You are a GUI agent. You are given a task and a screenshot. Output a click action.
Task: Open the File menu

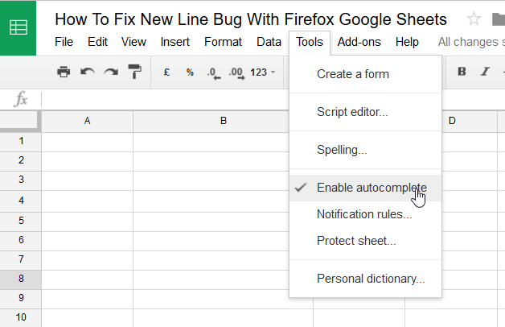[x=64, y=42]
